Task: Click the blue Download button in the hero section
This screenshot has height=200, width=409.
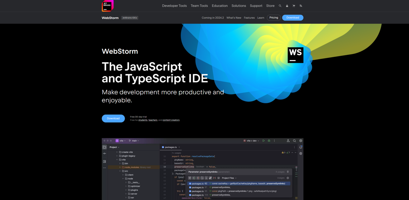Action: point(113,118)
